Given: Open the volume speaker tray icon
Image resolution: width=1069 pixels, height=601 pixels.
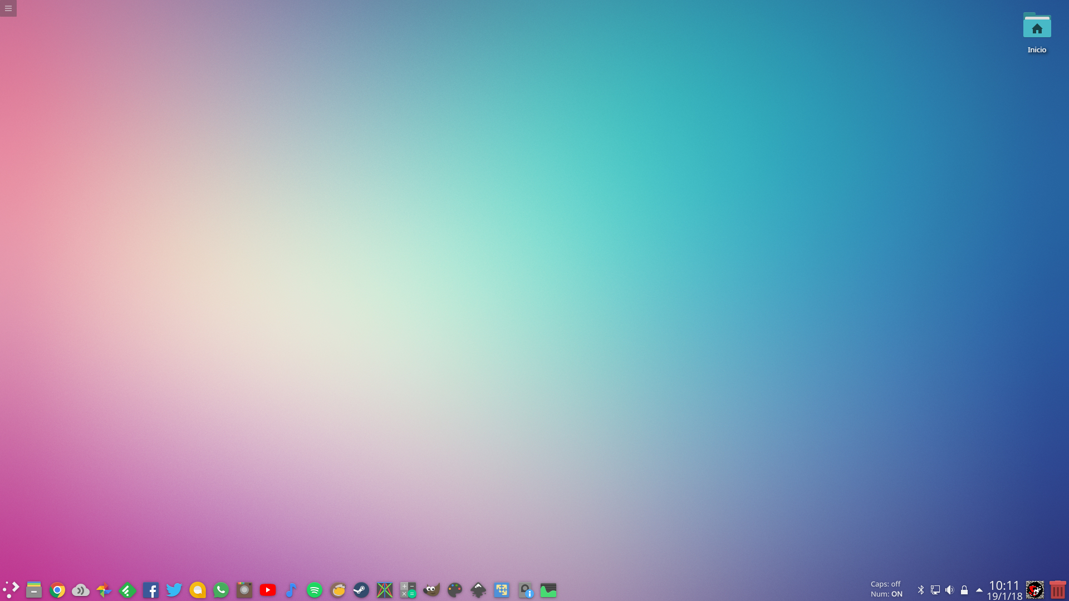Looking at the screenshot, I should point(950,590).
